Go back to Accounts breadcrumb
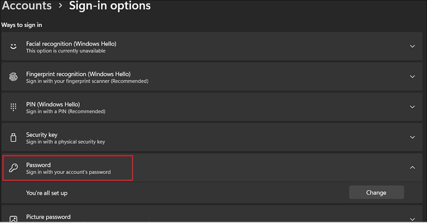 coord(26,6)
